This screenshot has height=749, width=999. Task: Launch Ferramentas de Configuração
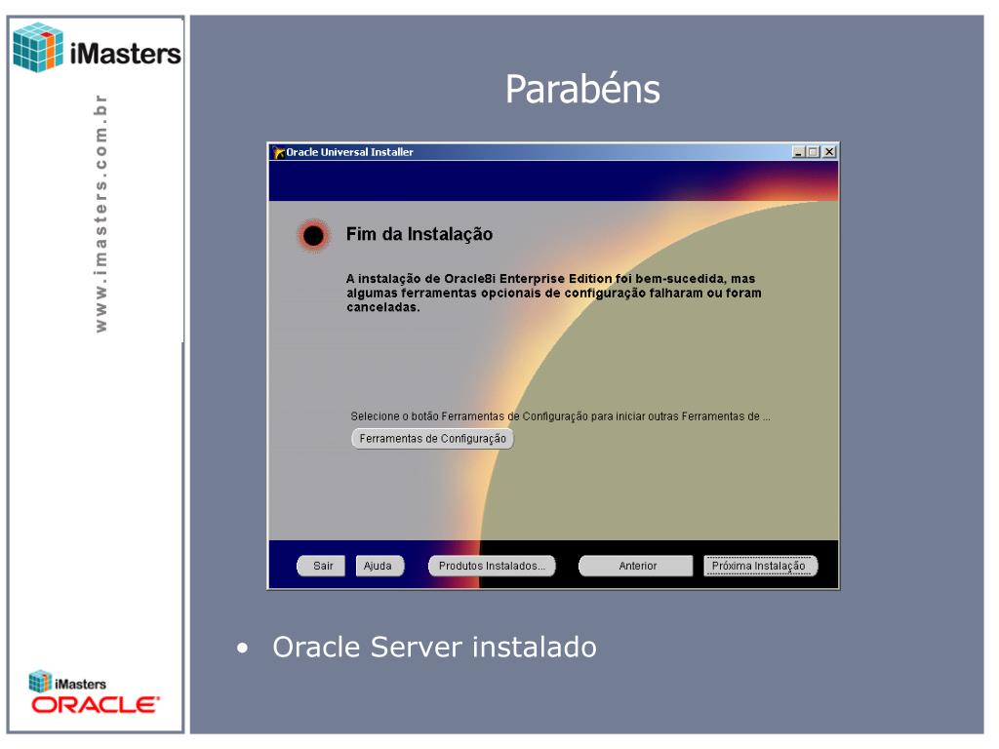point(432,439)
